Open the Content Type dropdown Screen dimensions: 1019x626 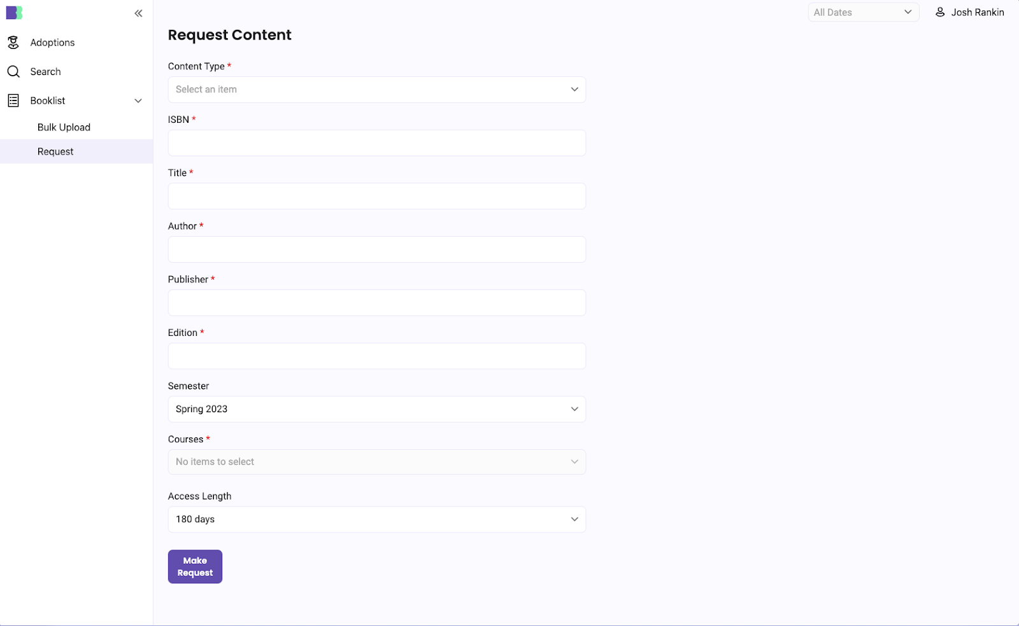click(x=376, y=90)
